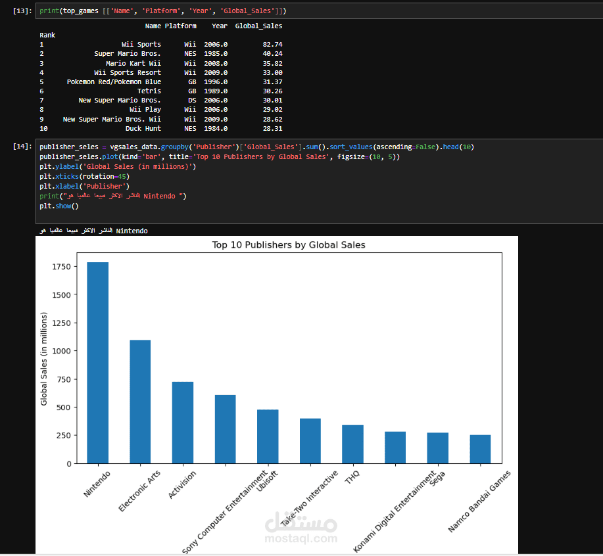603x556 pixels.
Task: Click the Electronic Arts bar
Action: (140, 402)
